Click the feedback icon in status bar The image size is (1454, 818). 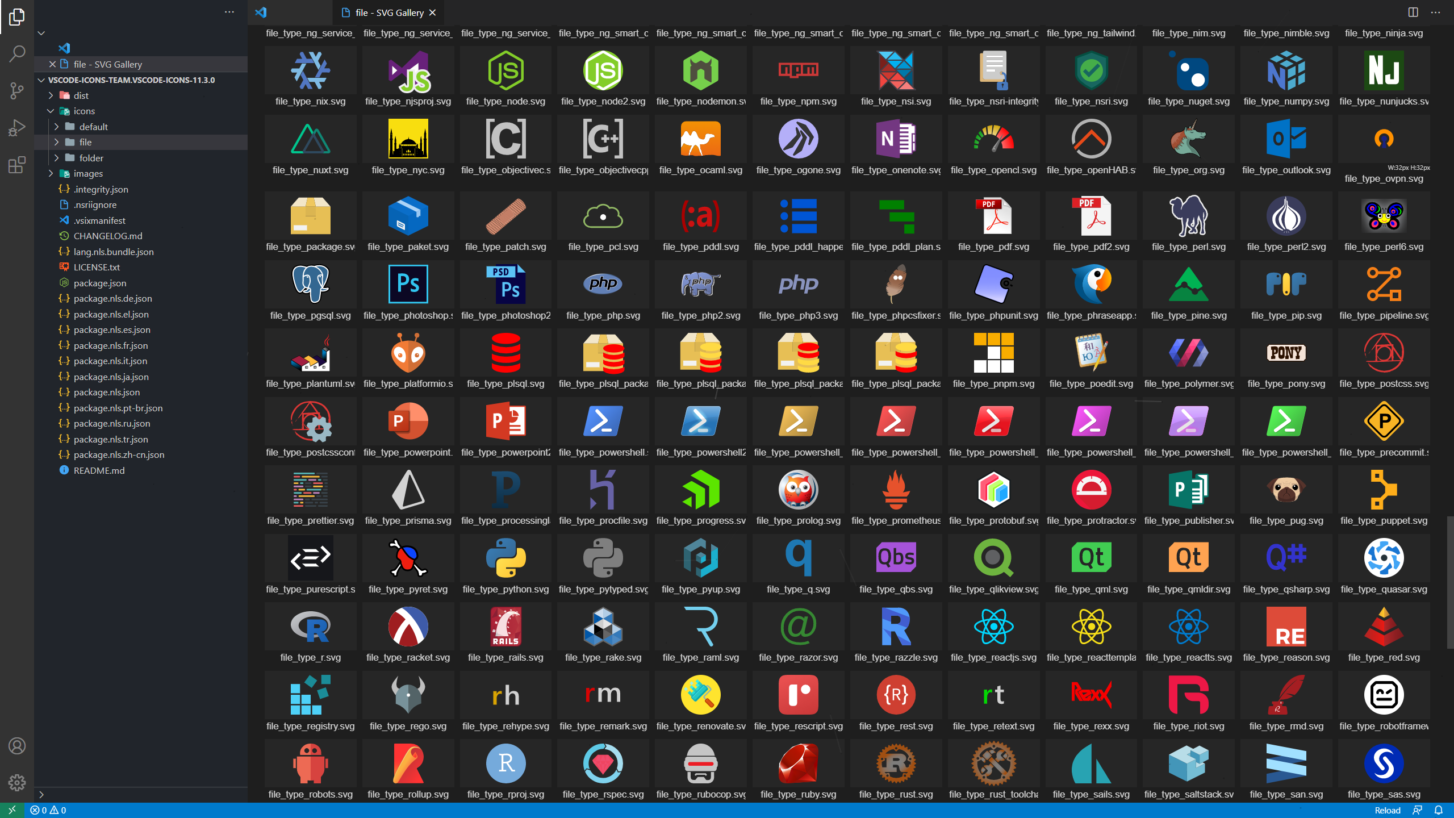pyautogui.click(x=1418, y=810)
